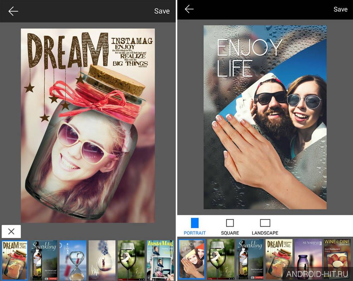Image resolution: width=353 pixels, height=281 pixels.
Task: Tap the back arrow in the right screen
Action: (189, 9)
